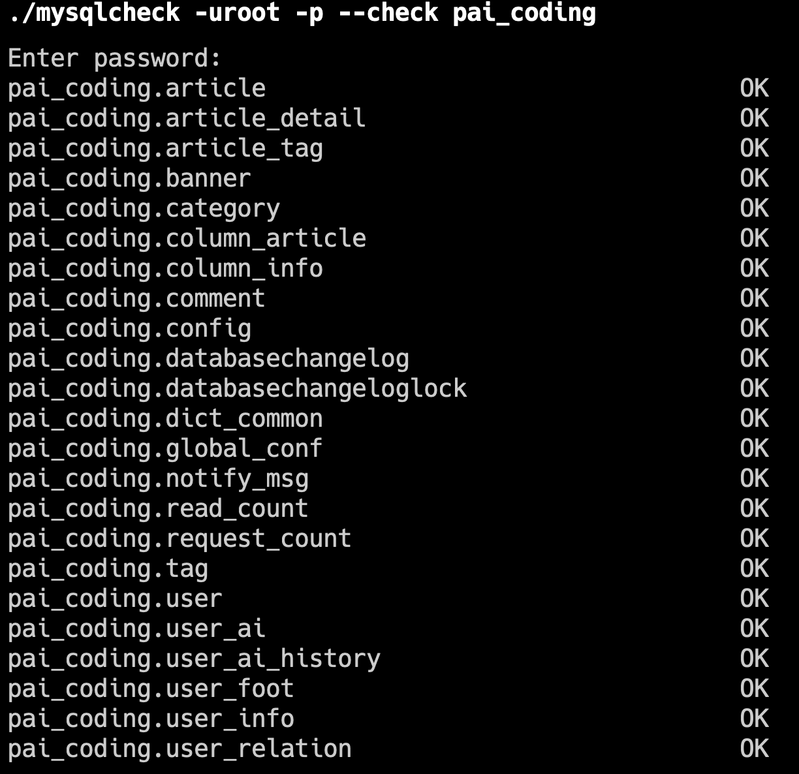The height and width of the screenshot is (774, 799).
Task: Click the Enter password prompt
Action: pos(115,58)
